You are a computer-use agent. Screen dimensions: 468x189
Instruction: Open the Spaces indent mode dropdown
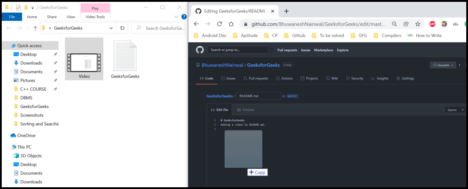[x=455, y=110]
